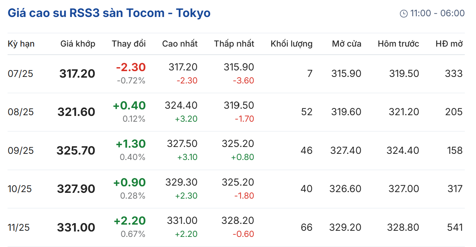Click the 09/25 contract term
The width and height of the screenshot is (476, 247).
pyautogui.click(x=21, y=151)
